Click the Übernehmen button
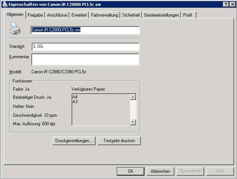237x179 pixels. pyautogui.click(x=190, y=171)
